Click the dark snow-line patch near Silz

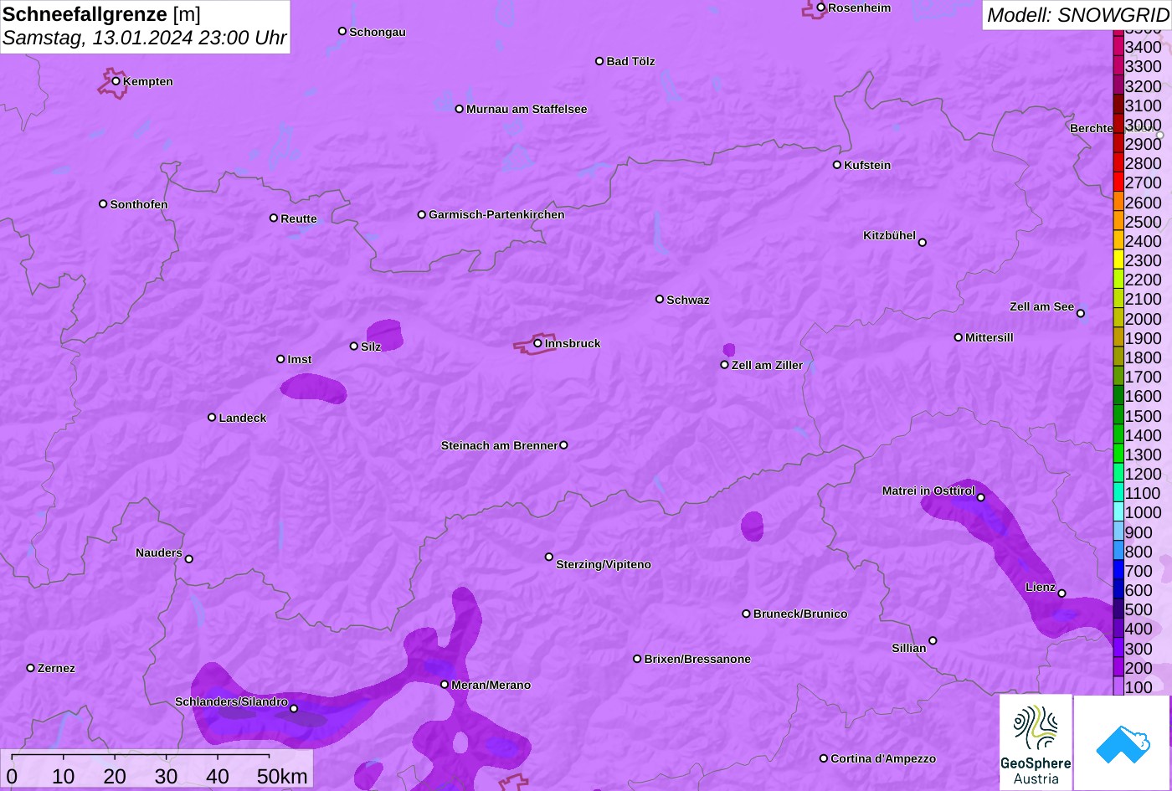coord(385,335)
